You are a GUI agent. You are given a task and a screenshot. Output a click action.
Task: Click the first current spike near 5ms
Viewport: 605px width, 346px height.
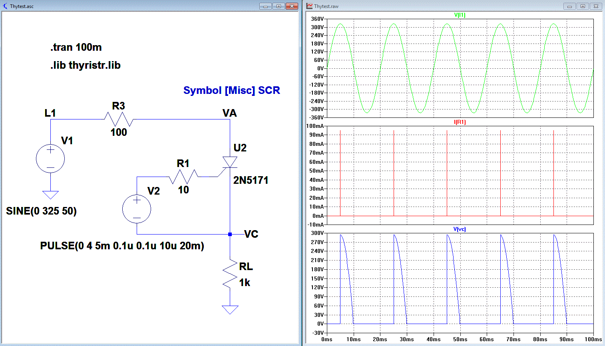(x=340, y=173)
